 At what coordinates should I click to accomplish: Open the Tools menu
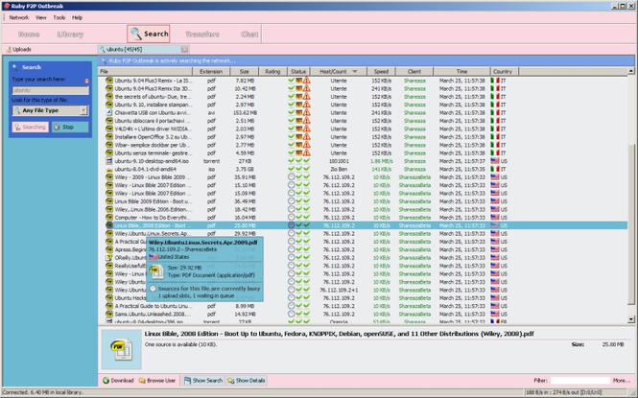pos(59,17)
